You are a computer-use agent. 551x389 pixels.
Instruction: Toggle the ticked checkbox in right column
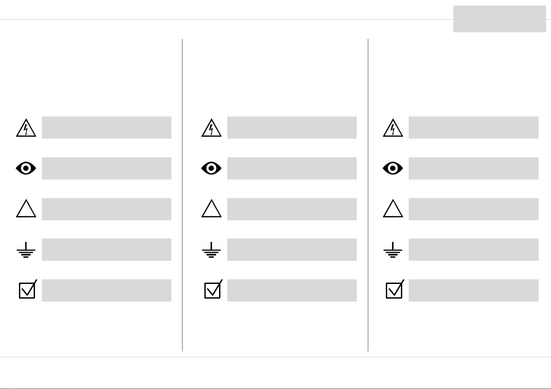click(x=395, y=289)
